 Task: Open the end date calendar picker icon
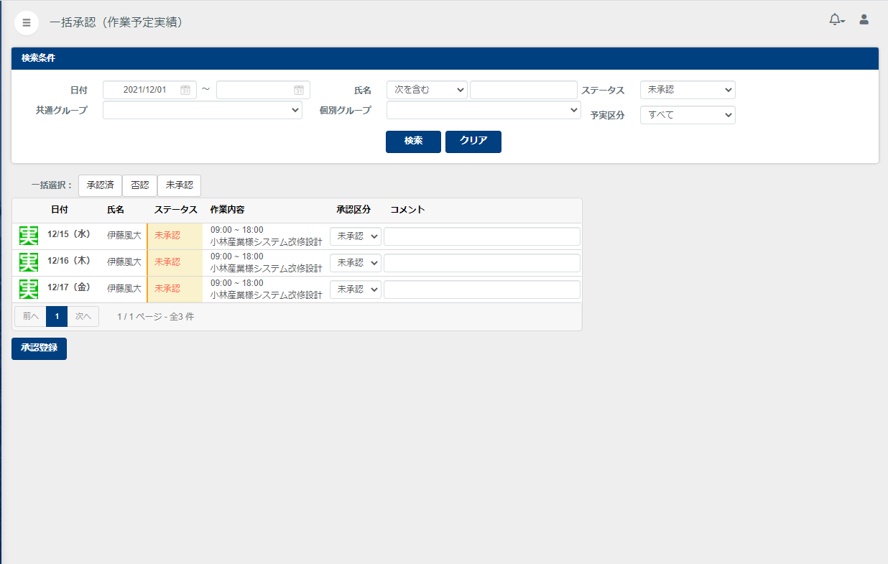299,90
